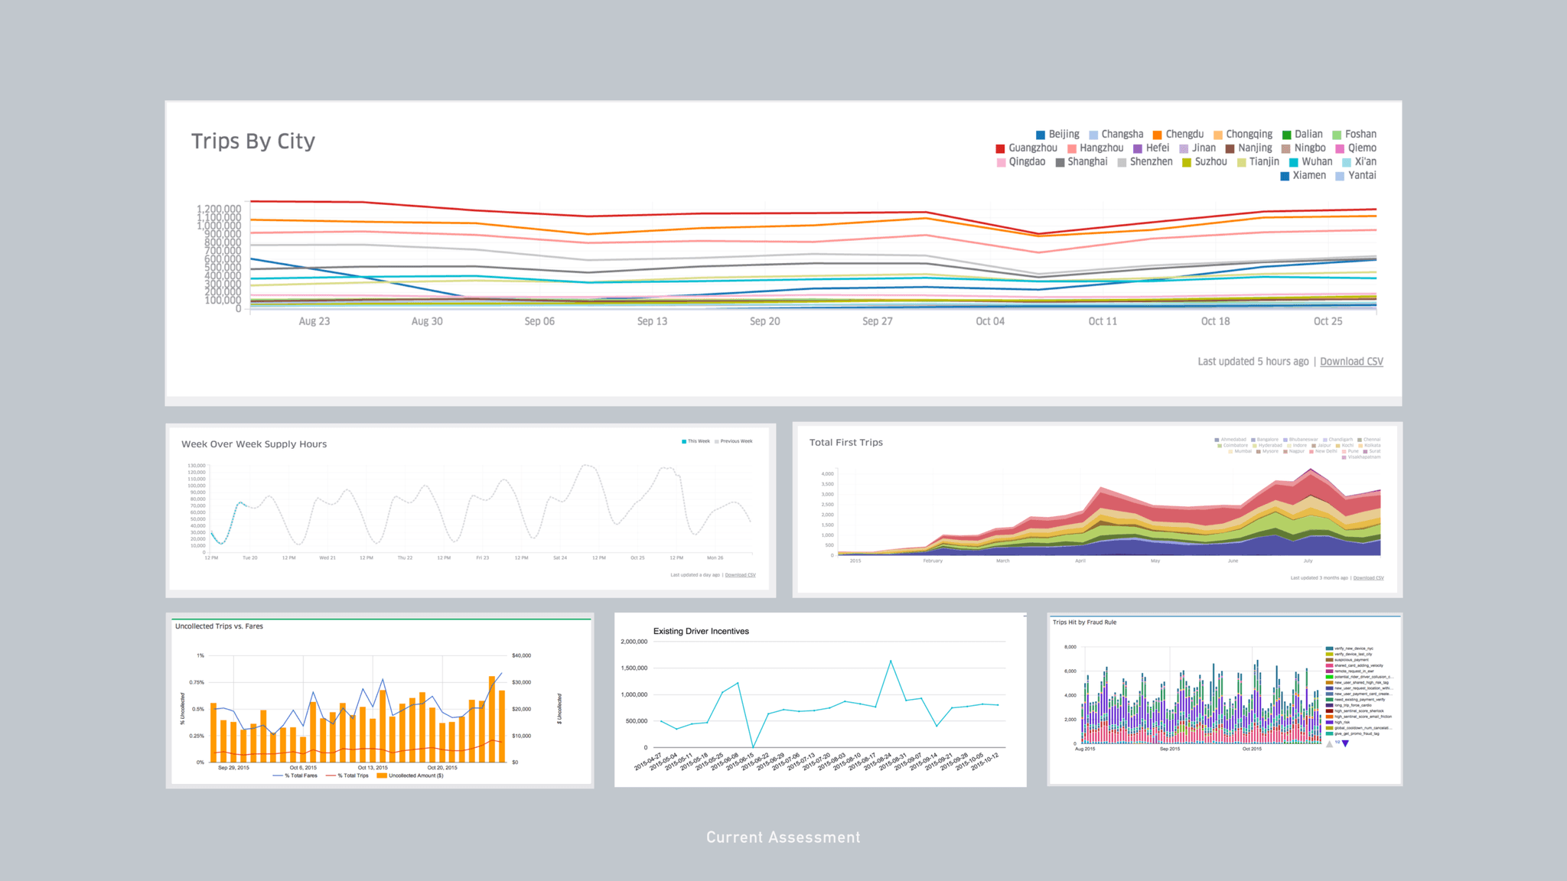Click the Week Over Week Supply Hours title
The width and height of the screenshot is (1567, 881).
click(x=254, y=444)
